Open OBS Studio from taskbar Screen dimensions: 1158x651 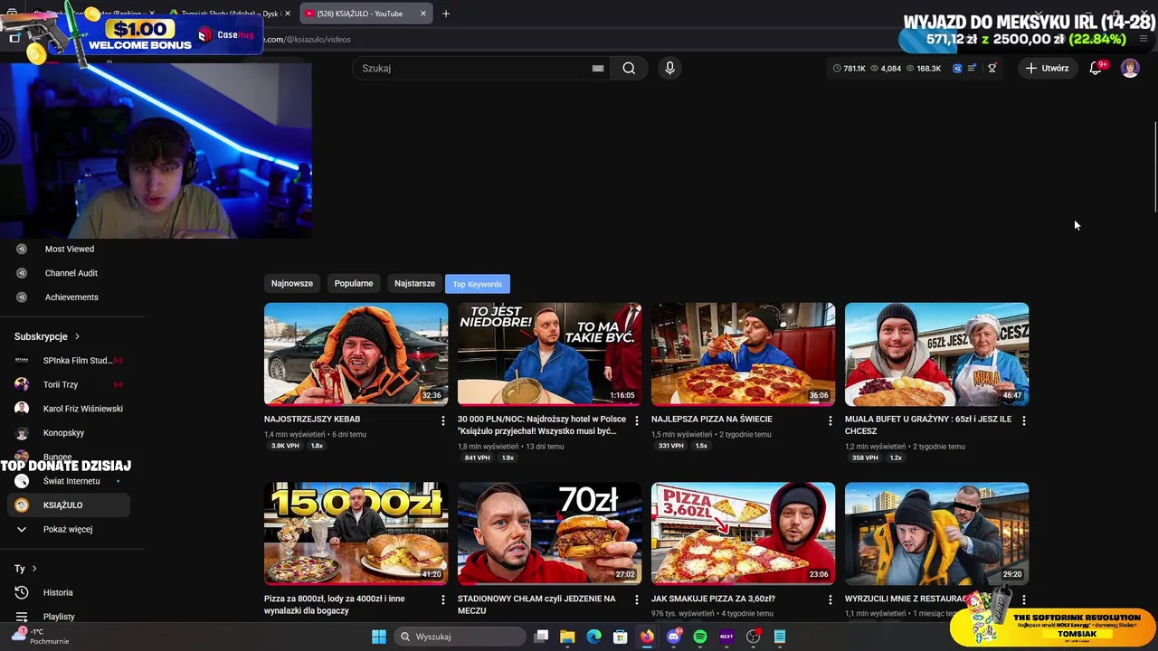(x=753, y=637)
